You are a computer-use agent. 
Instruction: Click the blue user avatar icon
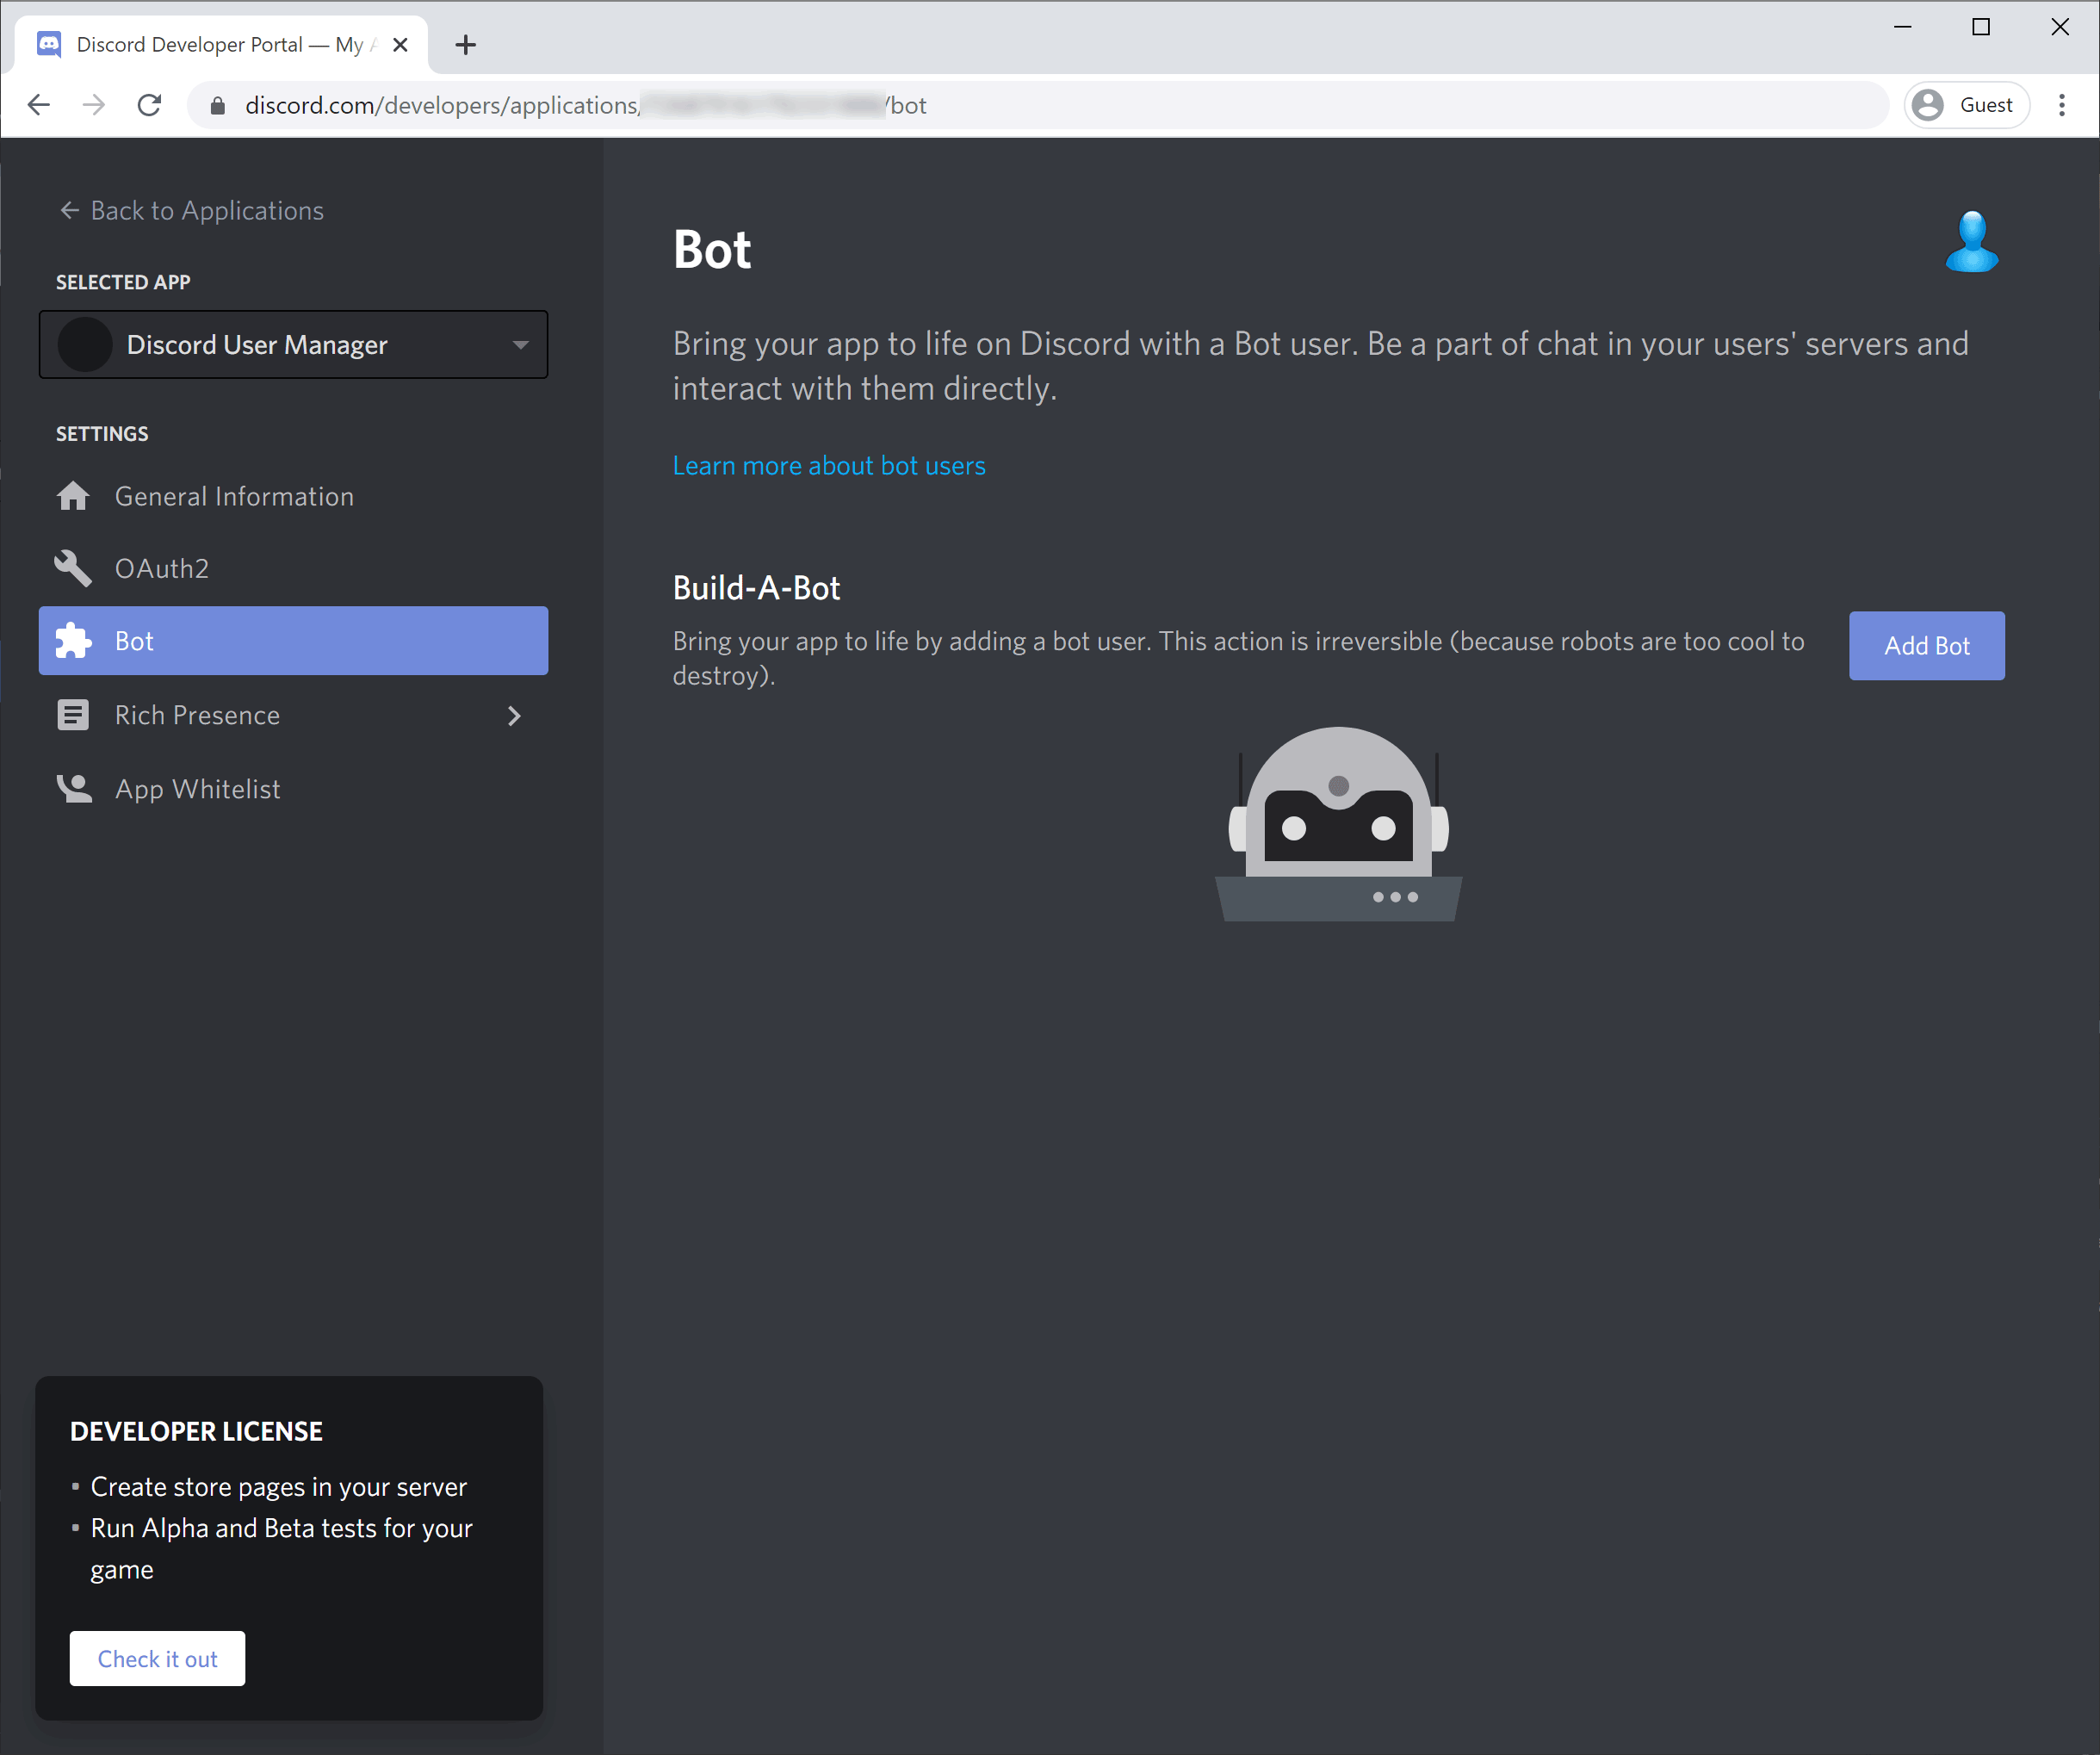1971,242
